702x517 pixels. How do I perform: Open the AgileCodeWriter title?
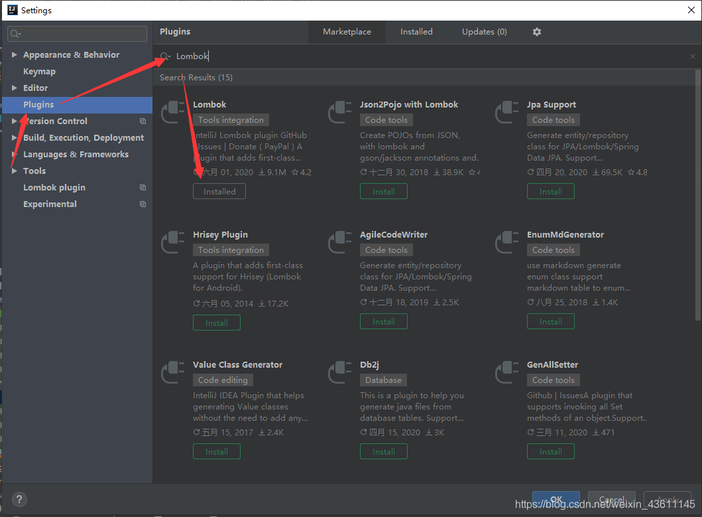tap(394, 234)
